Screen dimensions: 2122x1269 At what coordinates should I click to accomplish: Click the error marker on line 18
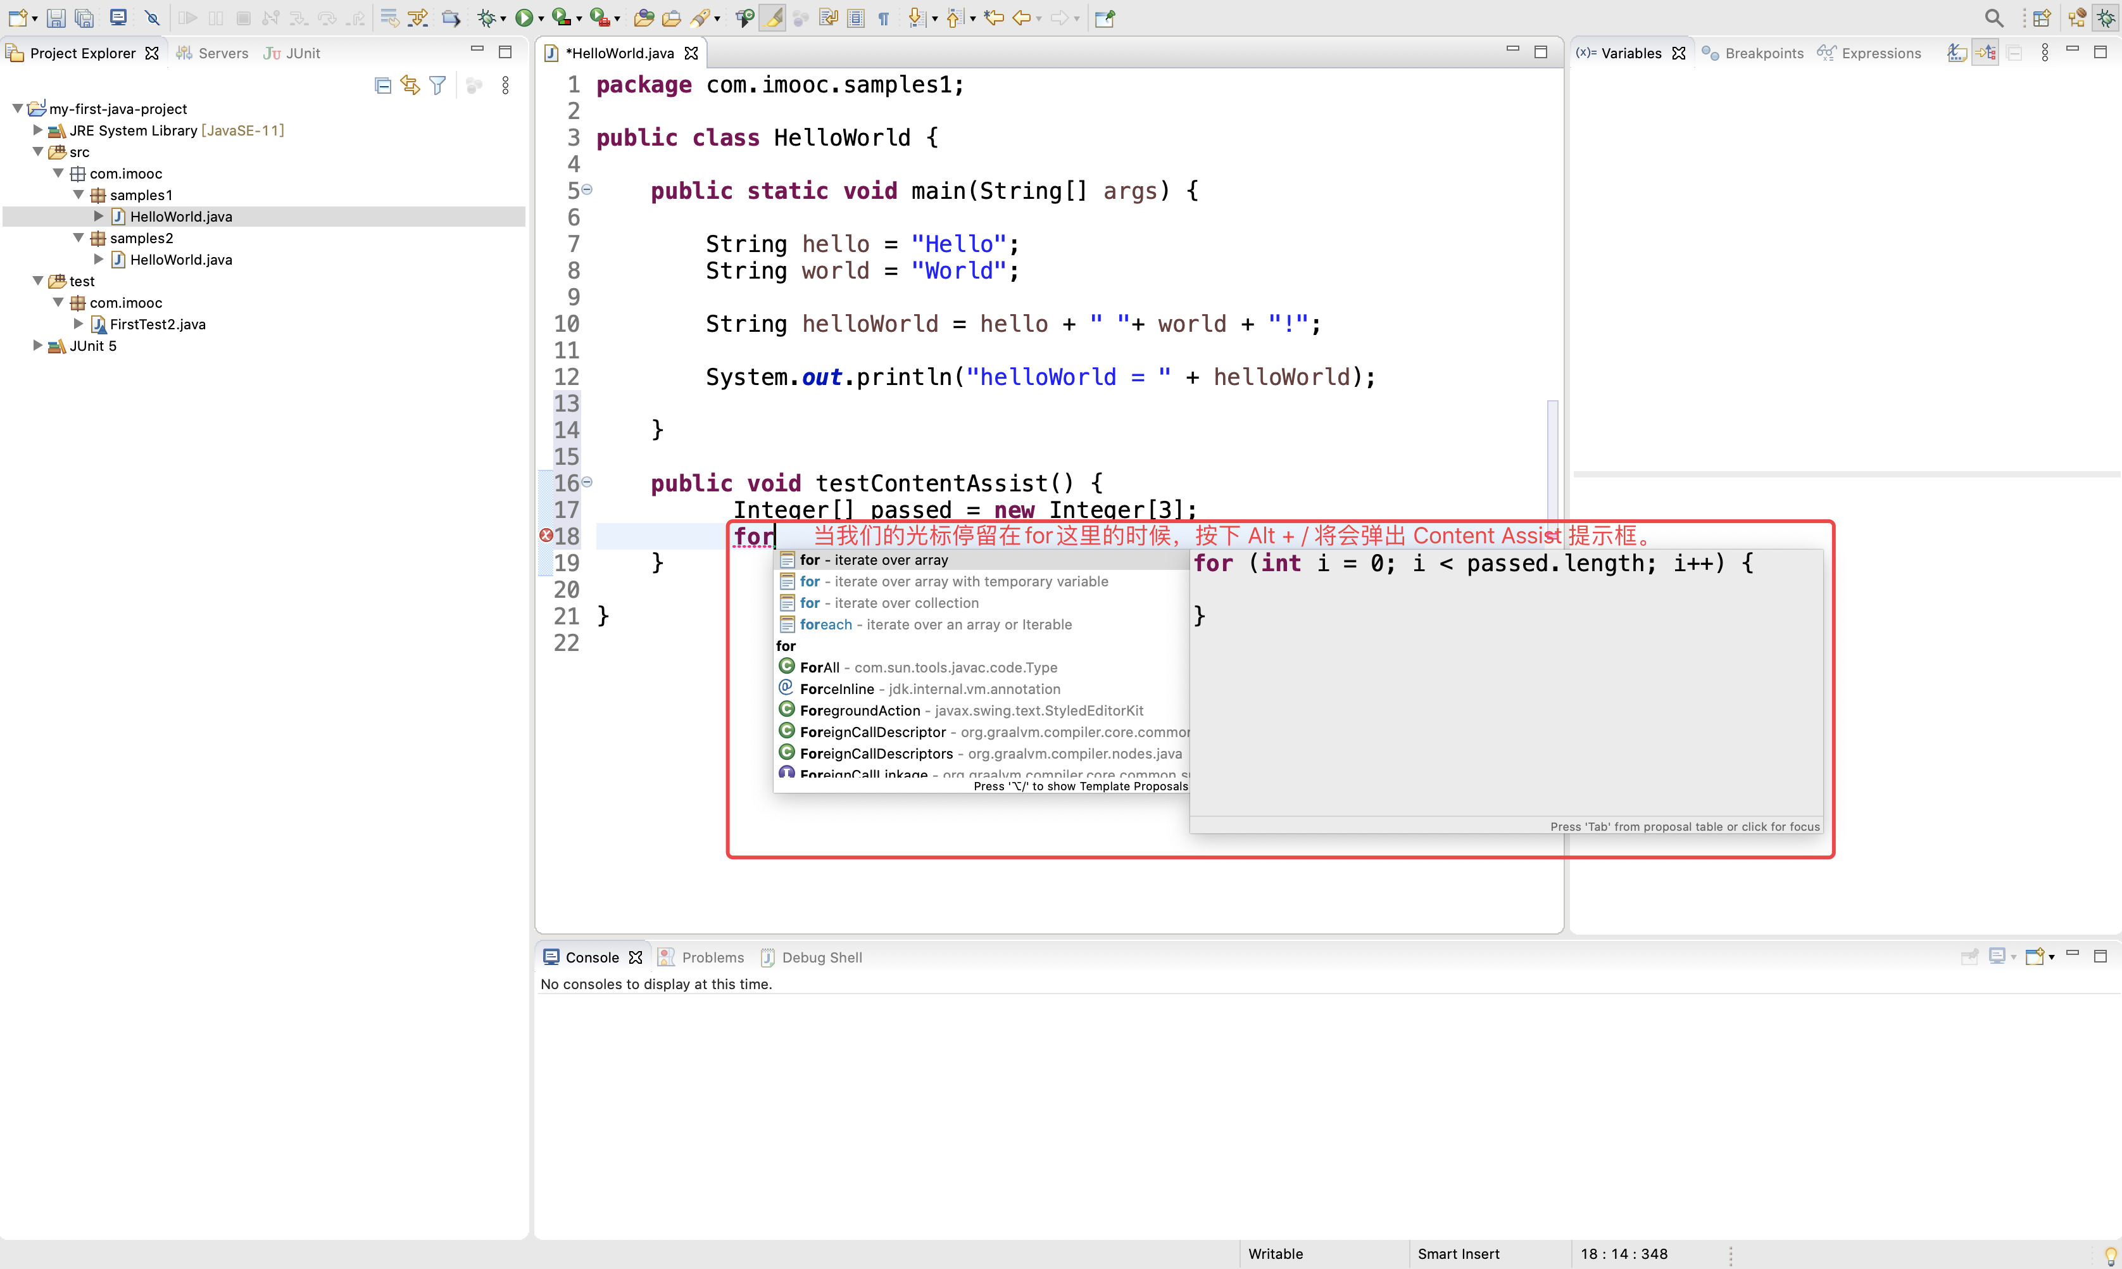546,535
